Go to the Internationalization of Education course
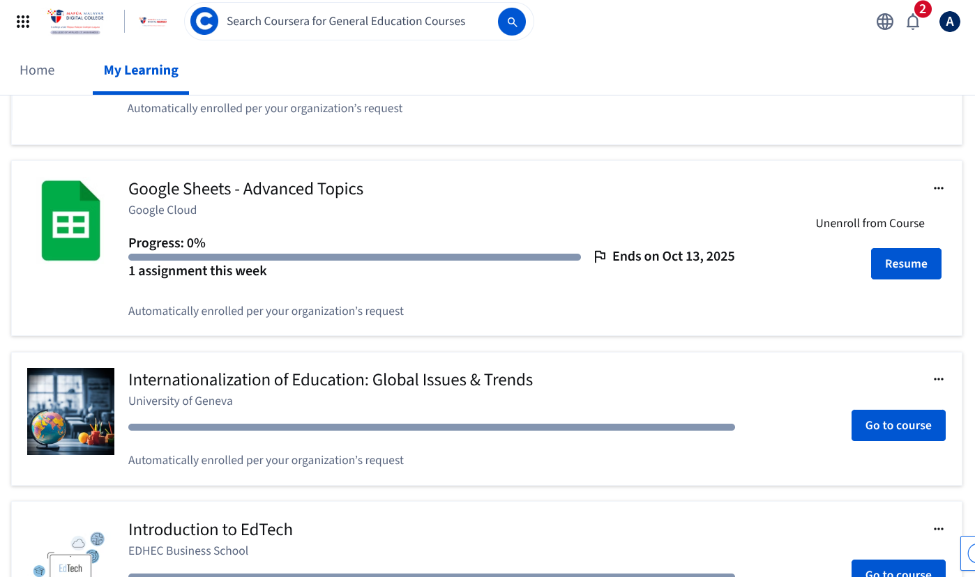975x577 pixels. click(x=898, y=425)
